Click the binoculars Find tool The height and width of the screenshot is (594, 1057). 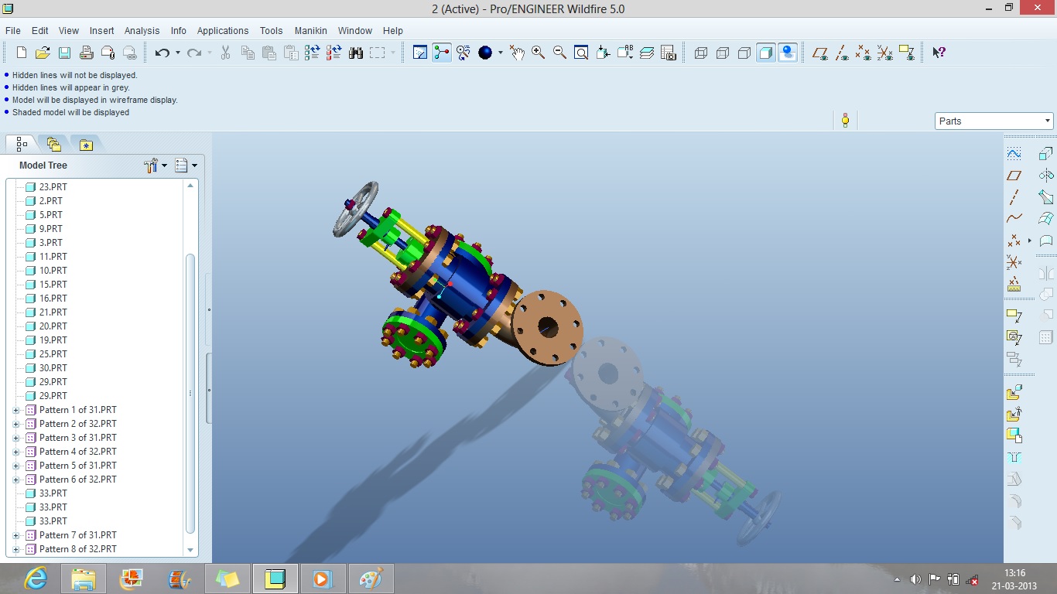coord(356,53)
